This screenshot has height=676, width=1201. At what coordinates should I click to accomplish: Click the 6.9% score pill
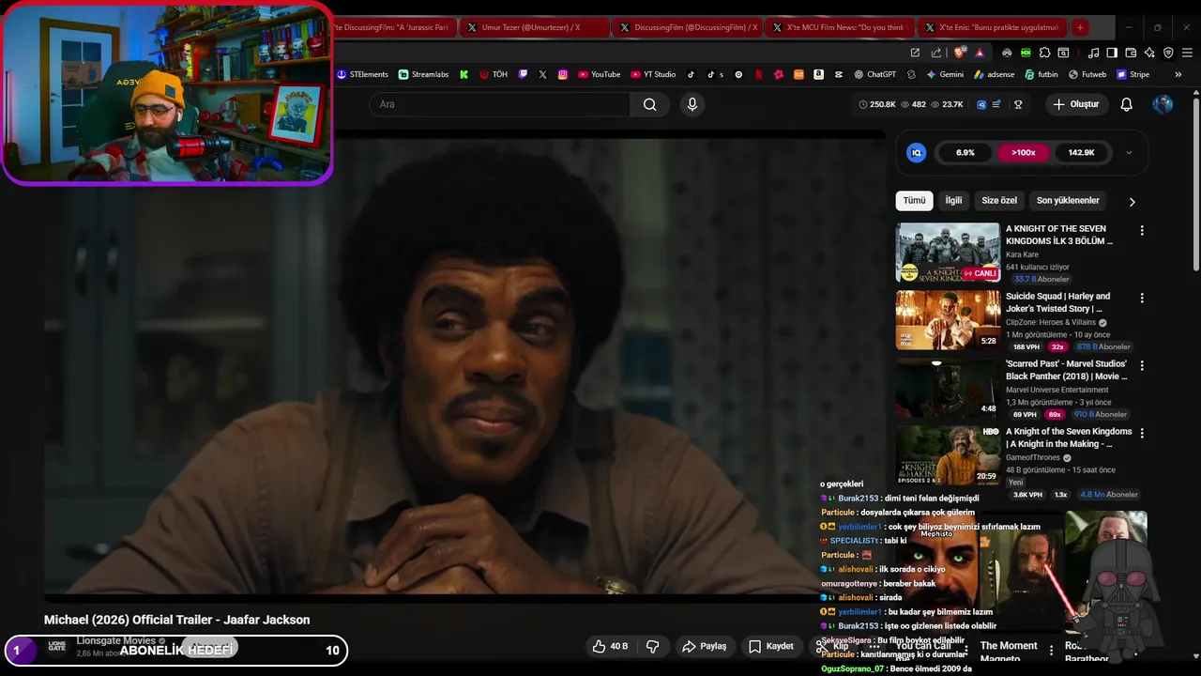point(965,152)
